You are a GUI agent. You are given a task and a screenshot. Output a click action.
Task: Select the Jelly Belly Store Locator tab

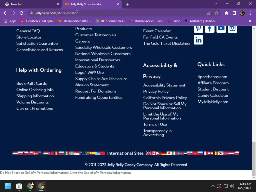(91, 4)
